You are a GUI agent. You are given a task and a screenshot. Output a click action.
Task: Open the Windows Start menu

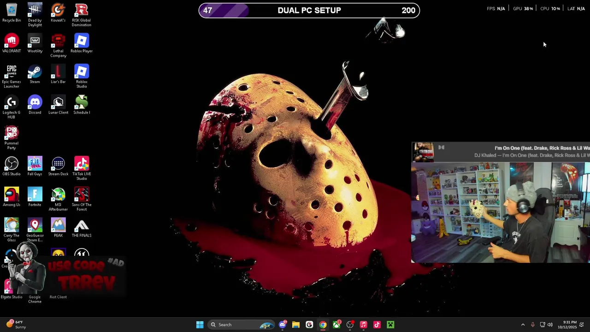(200, 325)
